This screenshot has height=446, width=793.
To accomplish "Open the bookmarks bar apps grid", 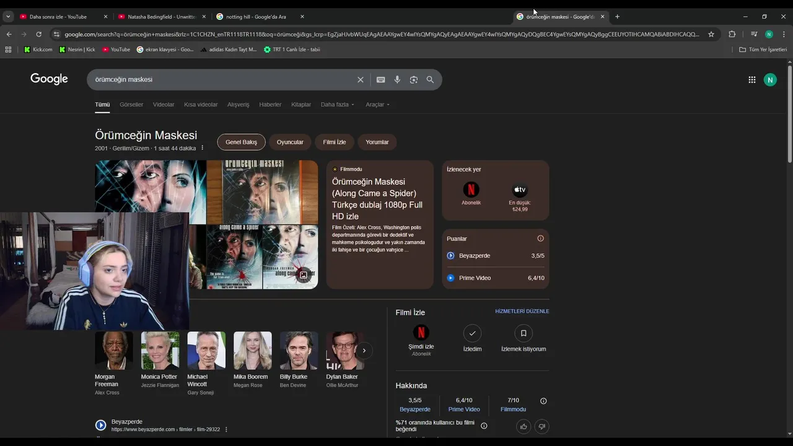I will coord(8,50).
